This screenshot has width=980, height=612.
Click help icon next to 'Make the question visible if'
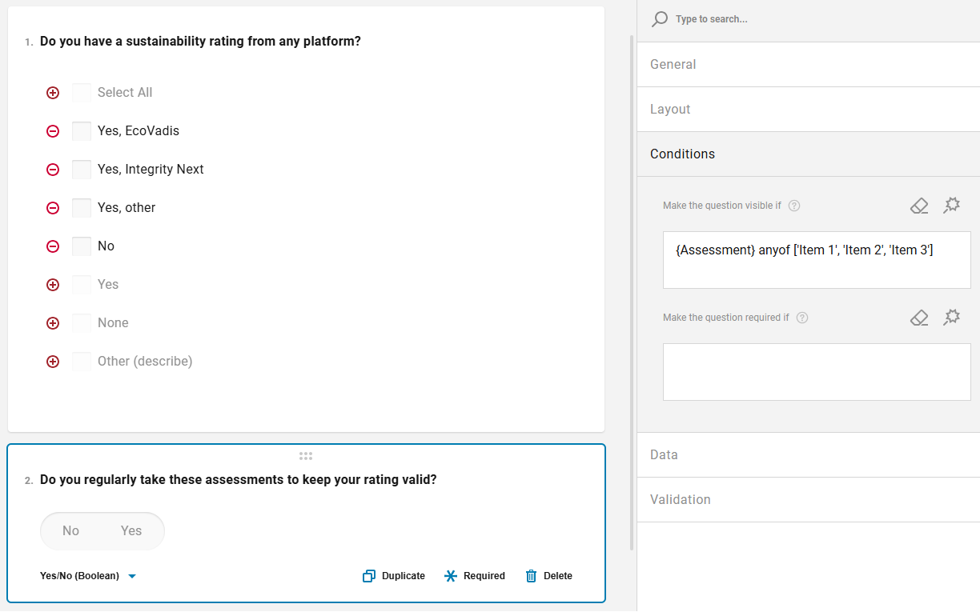[794, 206]
